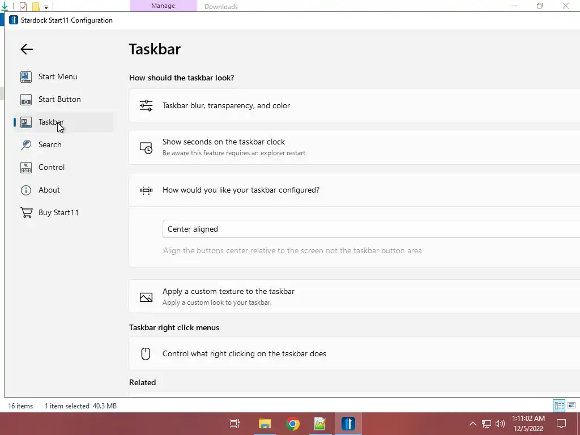
Task: Expand Apply a custom texture to the taskbar
Action: (x=355, y=297)
